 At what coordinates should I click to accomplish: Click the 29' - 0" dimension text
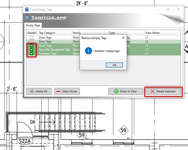[x=82, y=3]
